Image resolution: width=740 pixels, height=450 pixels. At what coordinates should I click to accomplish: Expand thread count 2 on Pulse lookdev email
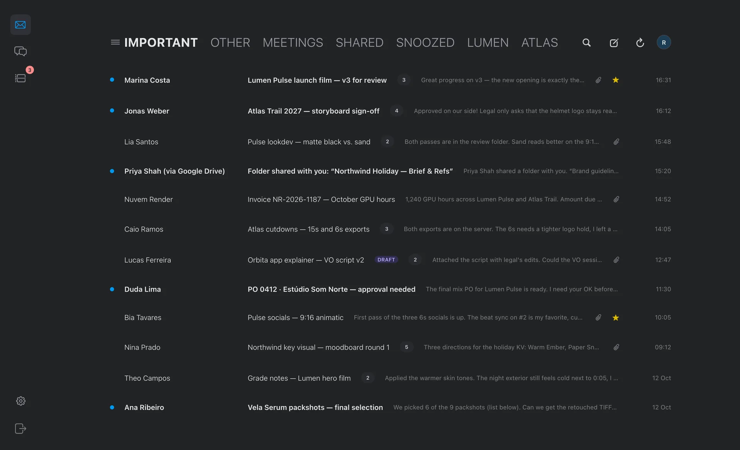[x=387, y=141]
